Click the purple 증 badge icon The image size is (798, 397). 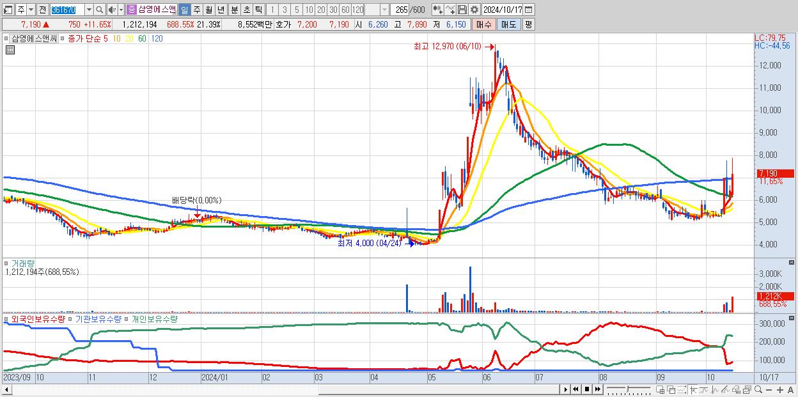pyautogui.click(x=131, y=10)
